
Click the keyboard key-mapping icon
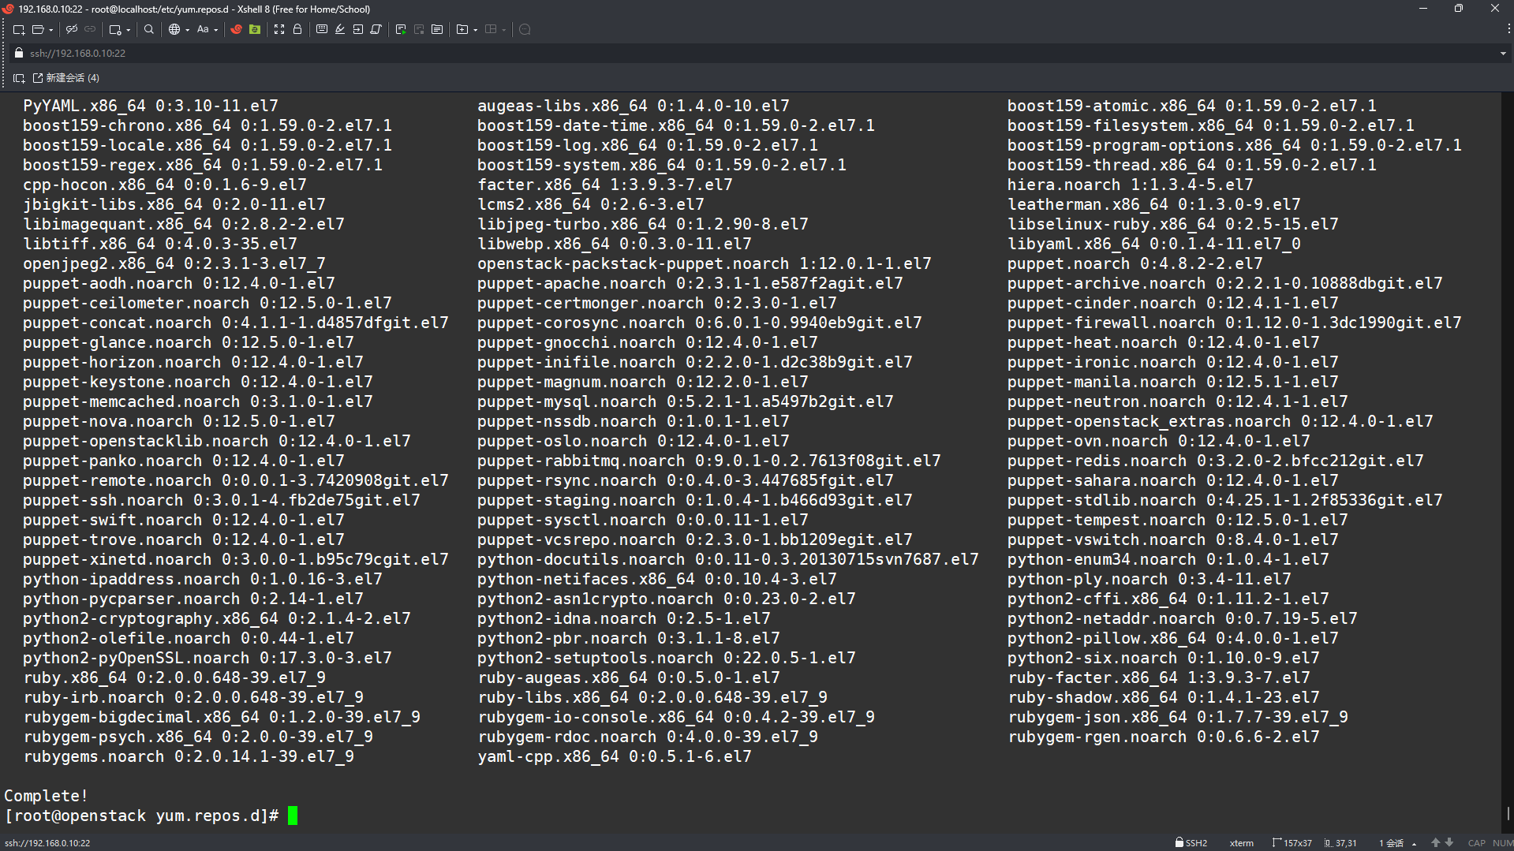pos(322,29)
